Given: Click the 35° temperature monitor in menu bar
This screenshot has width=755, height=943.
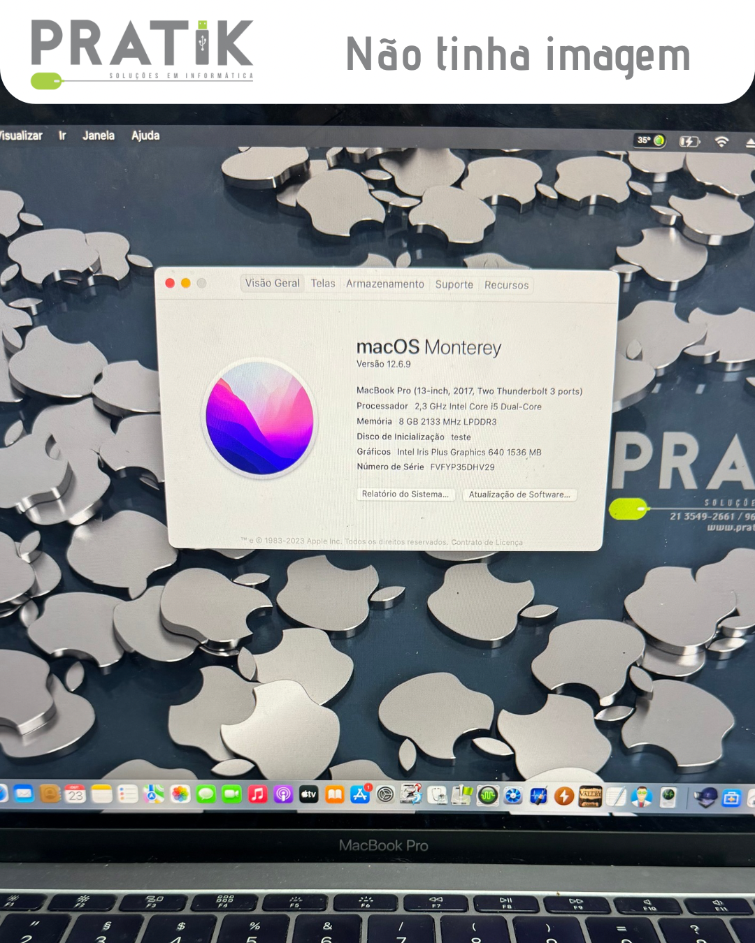Looking at the screenshot, I should [649, 140].
